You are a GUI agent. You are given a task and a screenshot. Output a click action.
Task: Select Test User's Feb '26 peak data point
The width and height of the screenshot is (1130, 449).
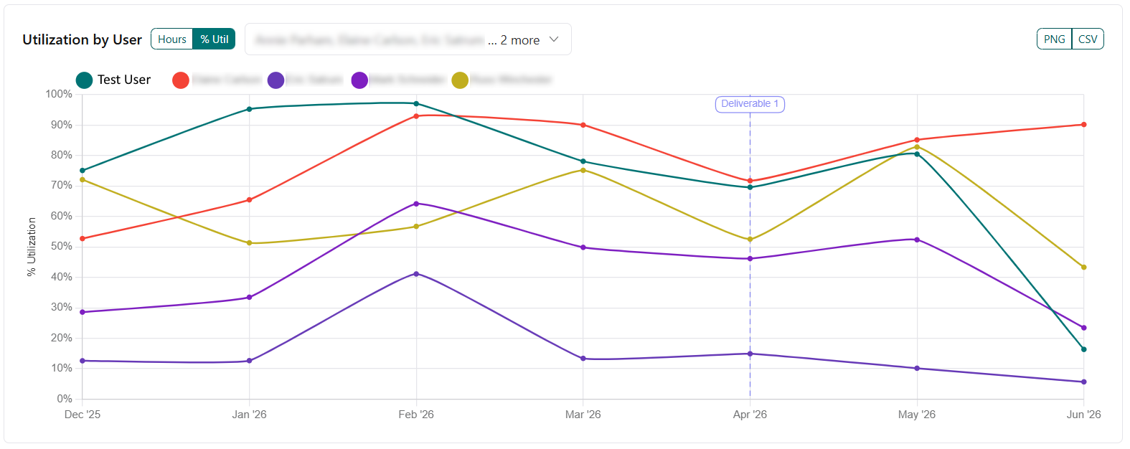[x=416, y=103]
